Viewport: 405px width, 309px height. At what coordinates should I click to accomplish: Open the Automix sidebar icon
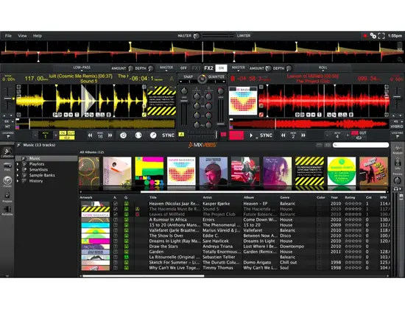7,210
